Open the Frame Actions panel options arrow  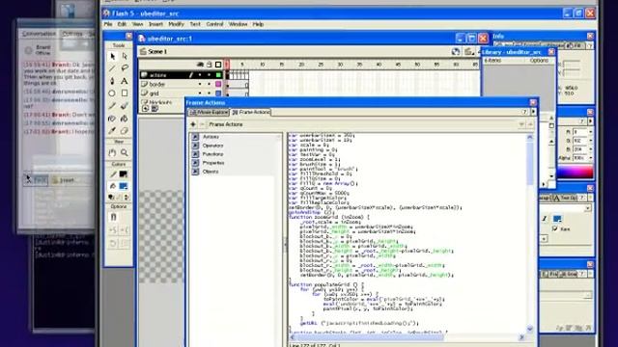(x=533, y=112)
